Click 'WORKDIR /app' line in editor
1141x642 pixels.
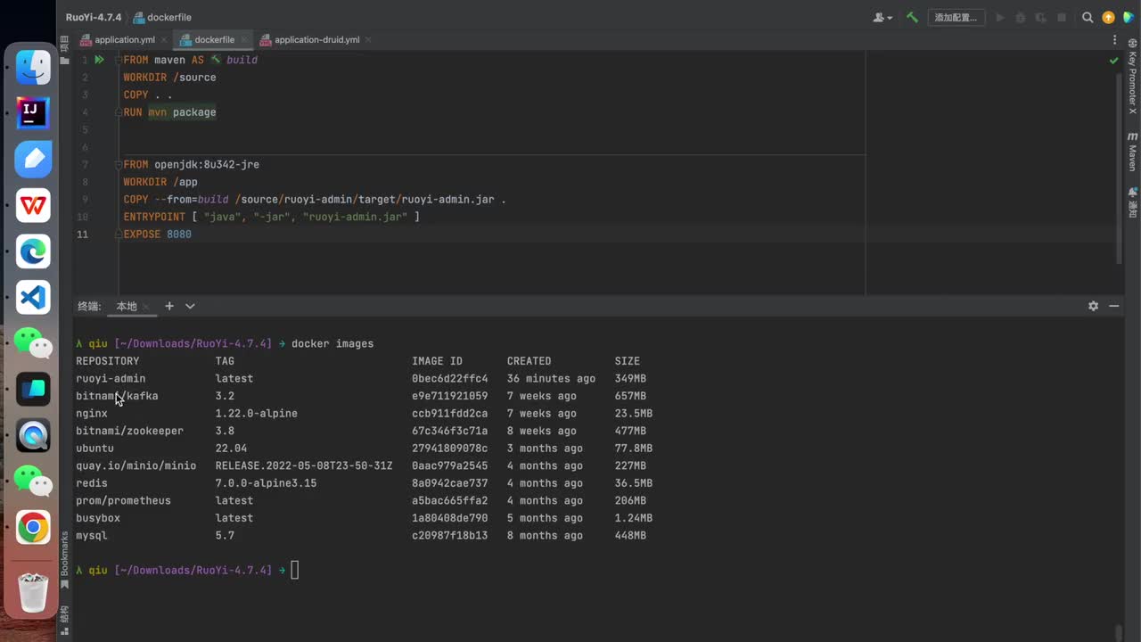[x=160, y=182]
